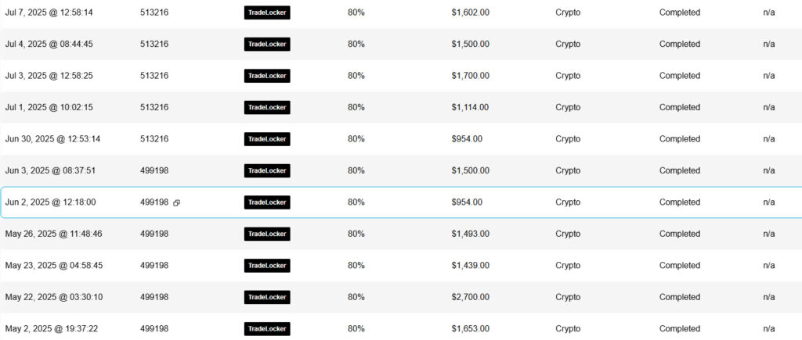Select the Jun 2, 2025 @ 12:18:00 row

click(x=401, y=202)
